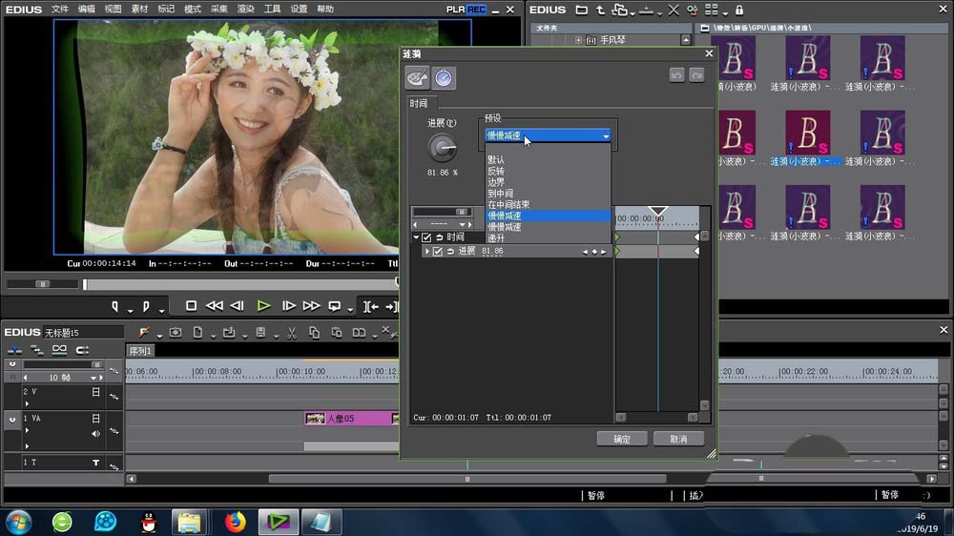Toggle video mute on the 2 V track
This screenshot has height=536, width=954.
coord(95,392)
